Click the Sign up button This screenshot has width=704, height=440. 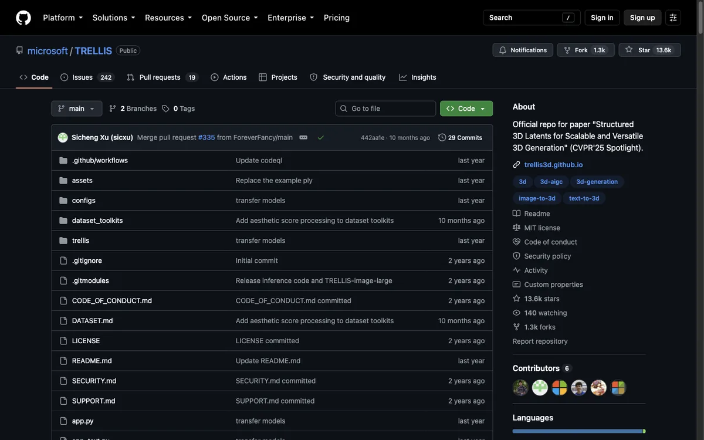[x=642, y=18]
